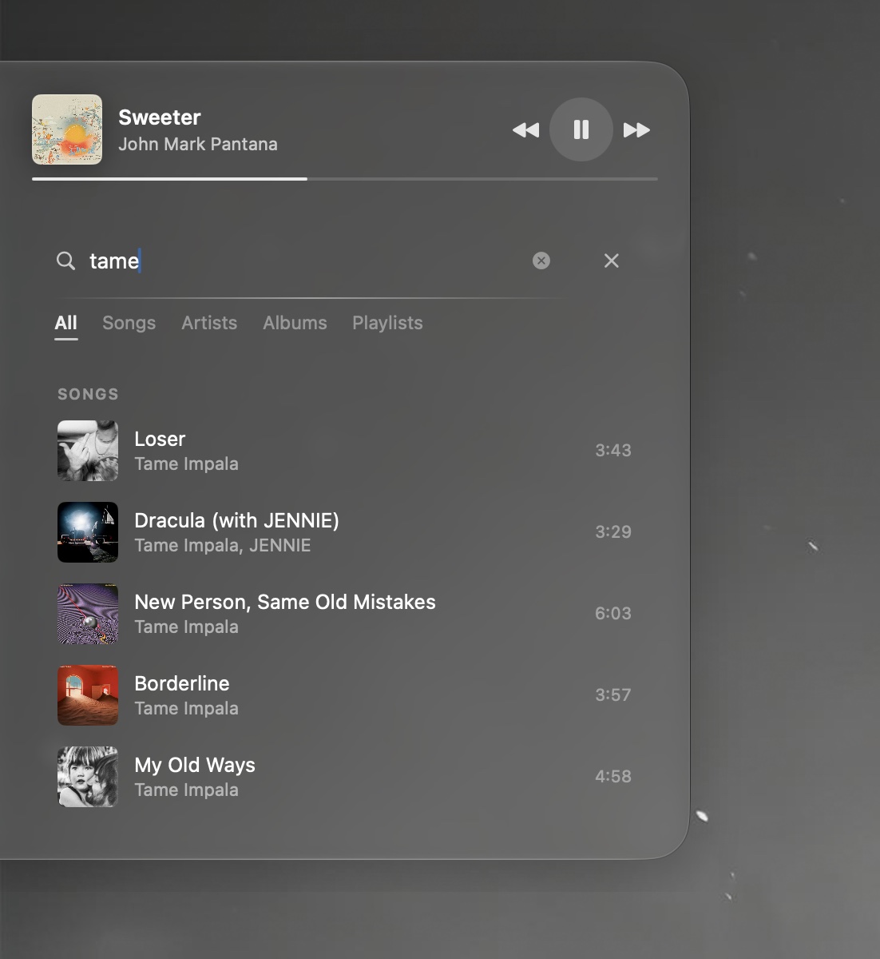Click the 3:43 duration for Loser

tap(613, 451)
